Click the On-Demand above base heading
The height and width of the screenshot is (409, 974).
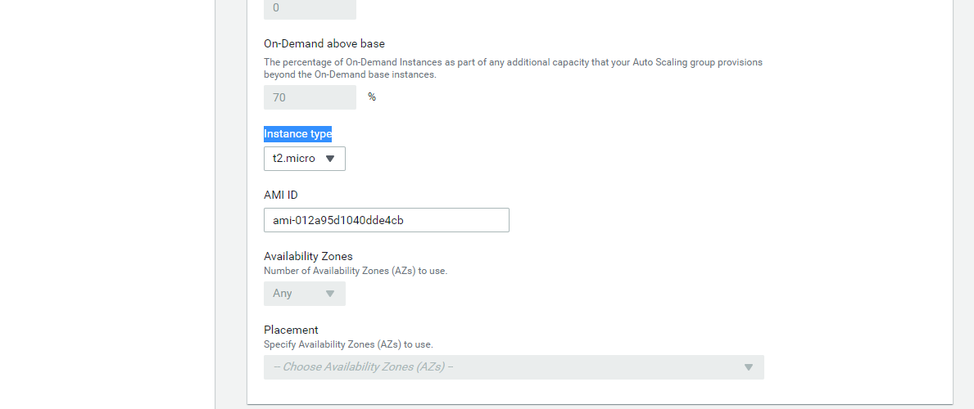click(x=324, y=44)
